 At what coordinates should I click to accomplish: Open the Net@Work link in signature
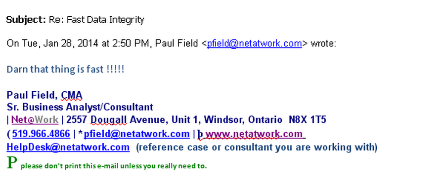(x=35, y=120)
